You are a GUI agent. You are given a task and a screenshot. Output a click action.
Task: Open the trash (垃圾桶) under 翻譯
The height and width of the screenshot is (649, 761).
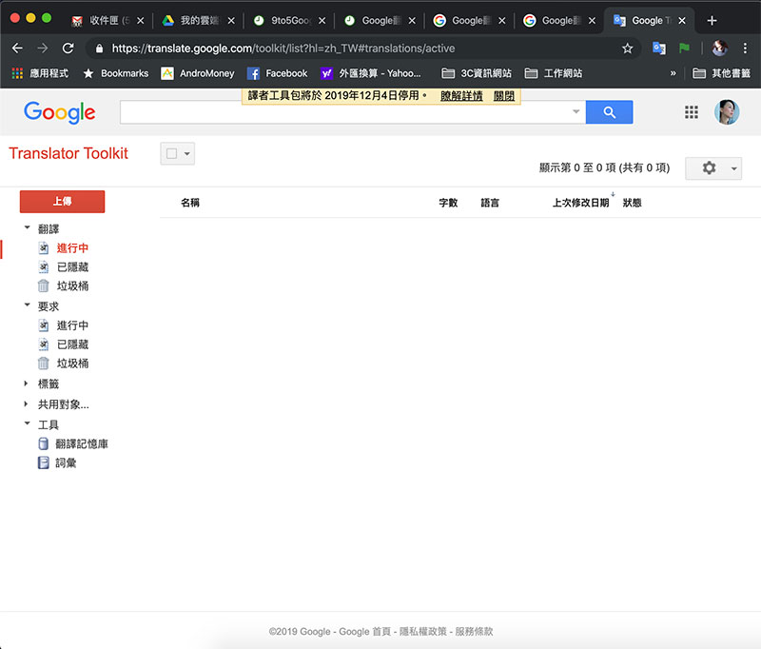(72, 286)
